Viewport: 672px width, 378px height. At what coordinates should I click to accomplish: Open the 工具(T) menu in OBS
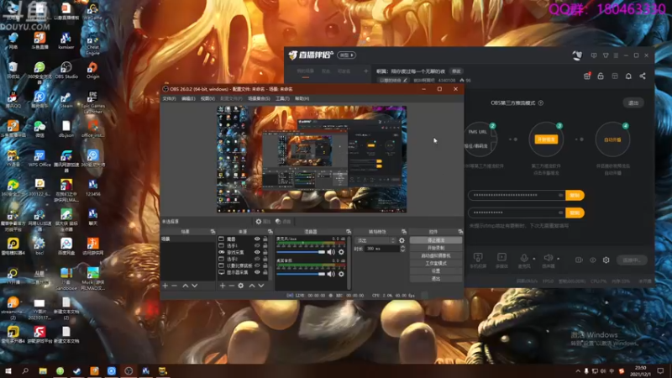coord(282,98)
